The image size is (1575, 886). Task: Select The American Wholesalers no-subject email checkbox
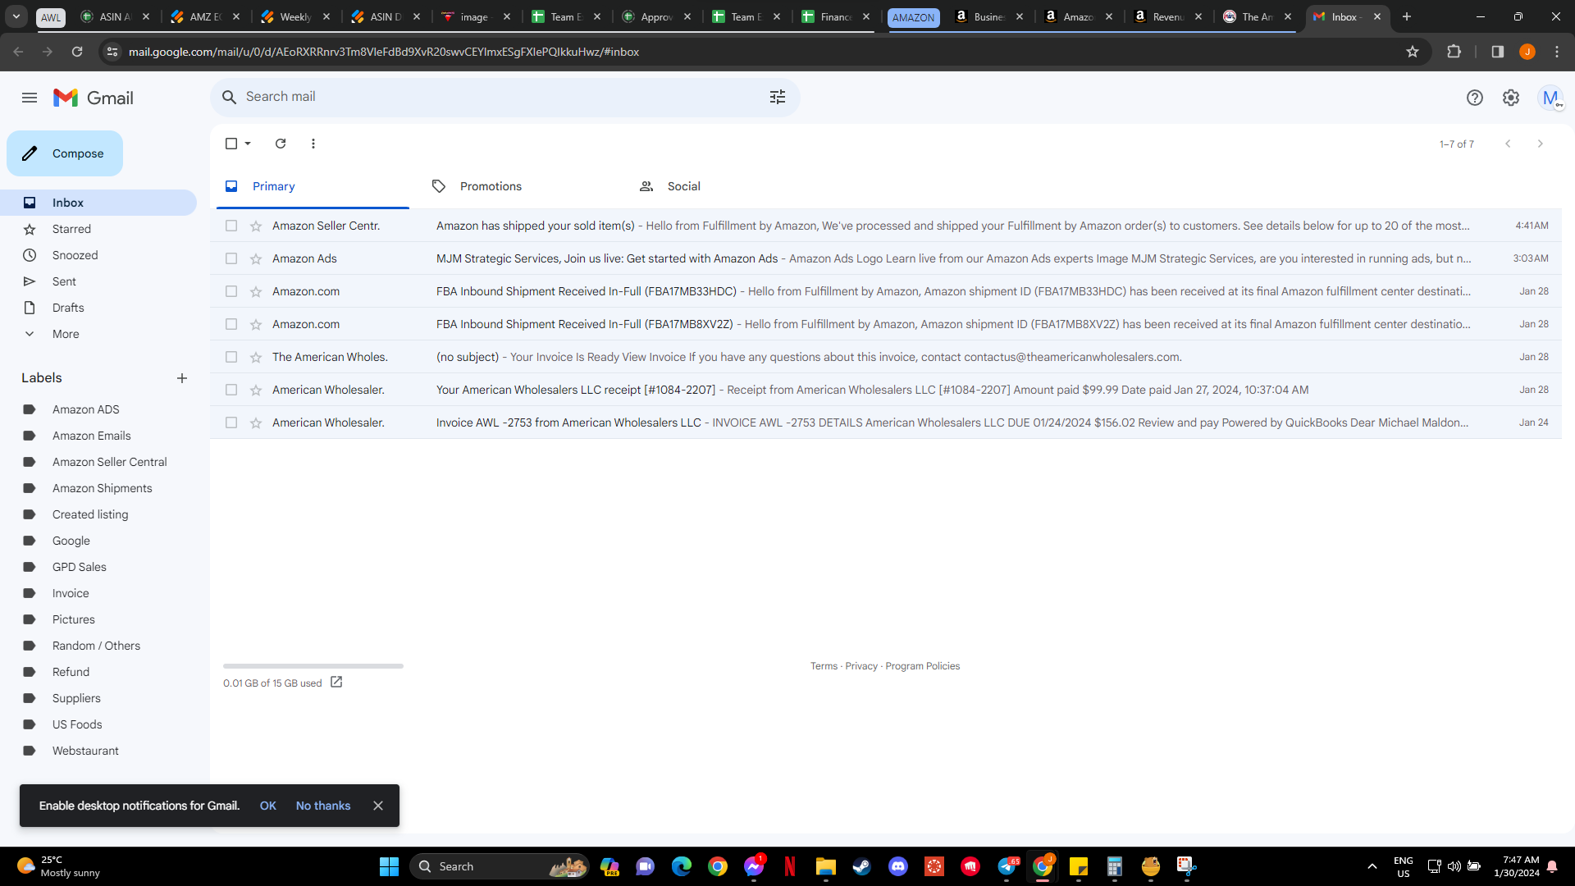(x=231, y=357)
